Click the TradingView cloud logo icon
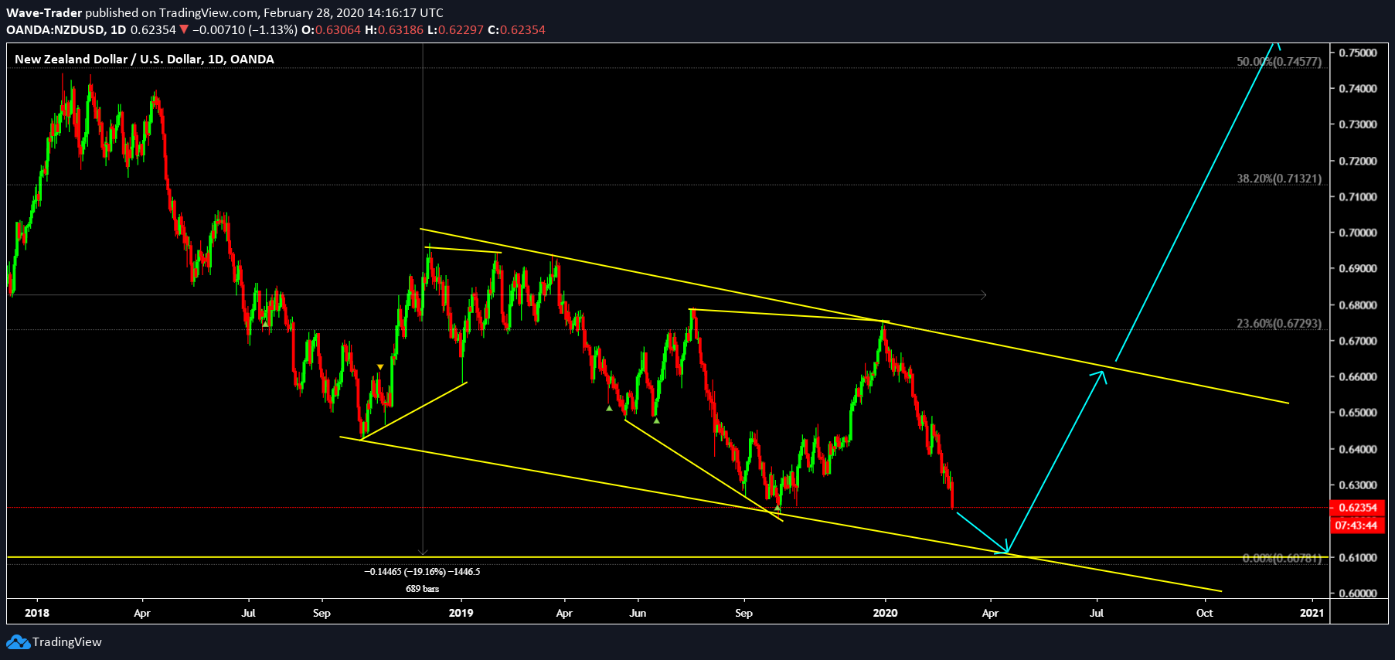 (x=18, y=642)
